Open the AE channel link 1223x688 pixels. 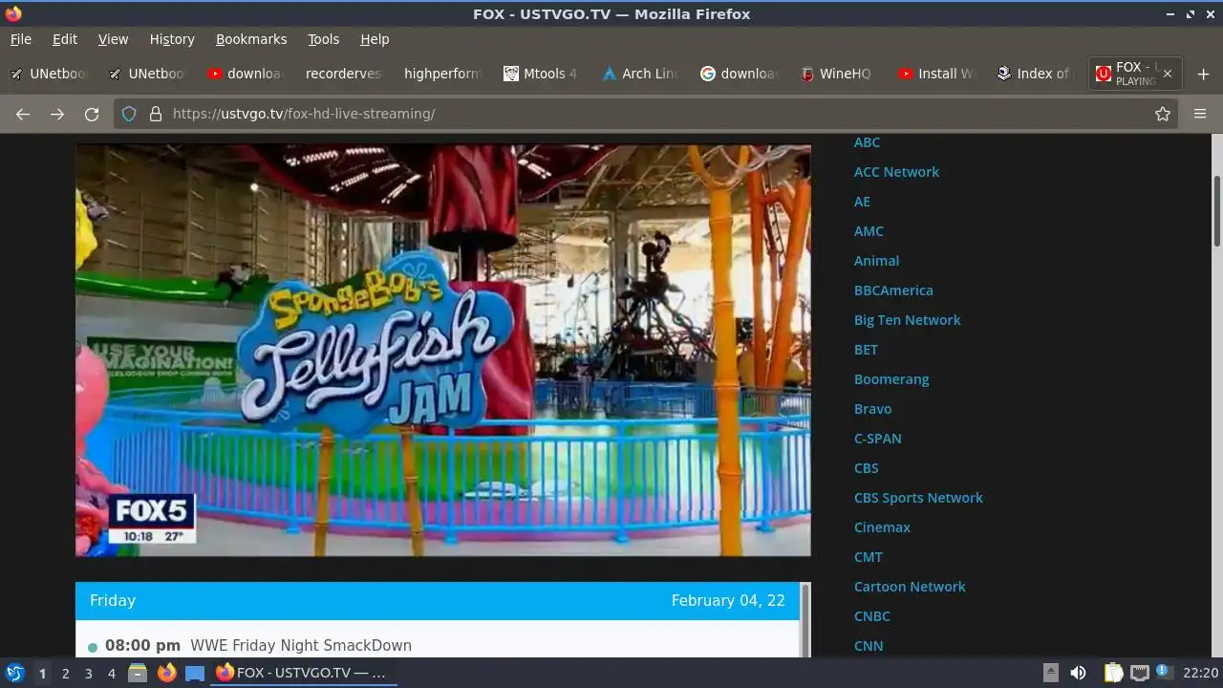pyautogui.click(x=862, y=202)
